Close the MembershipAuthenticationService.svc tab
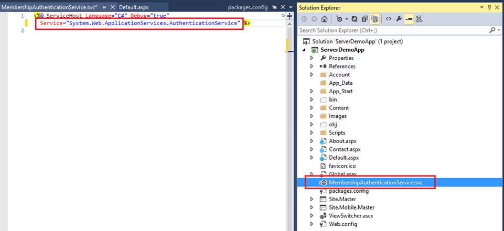Image resolution: width=504 pixels, height=231 pixels. click(x=113, y=7)
